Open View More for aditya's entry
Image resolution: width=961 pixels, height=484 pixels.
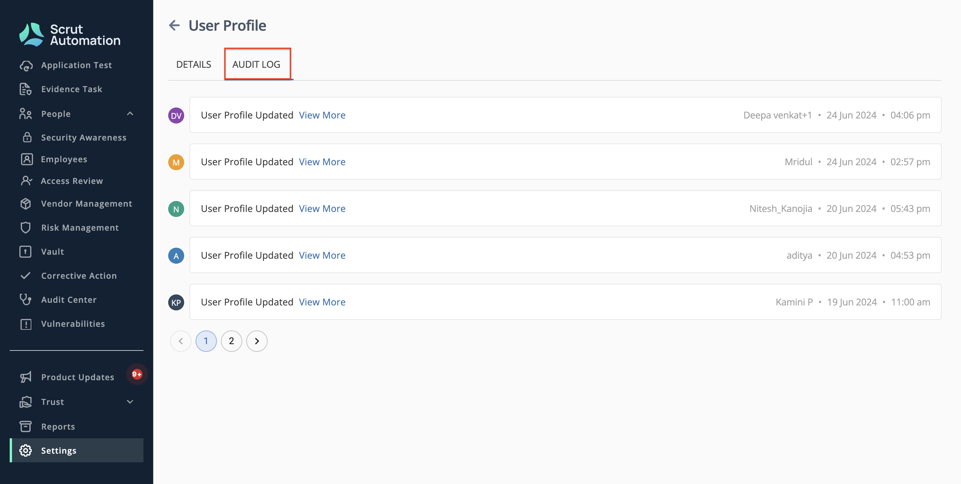(x=322, y=255)
